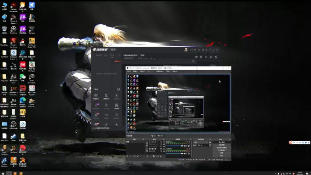Open the 文件(F) menu in OBS

coord(129,71)
